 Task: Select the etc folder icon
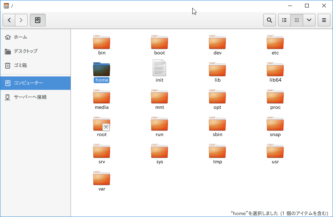pyautogui.click(x=275, y=42)
